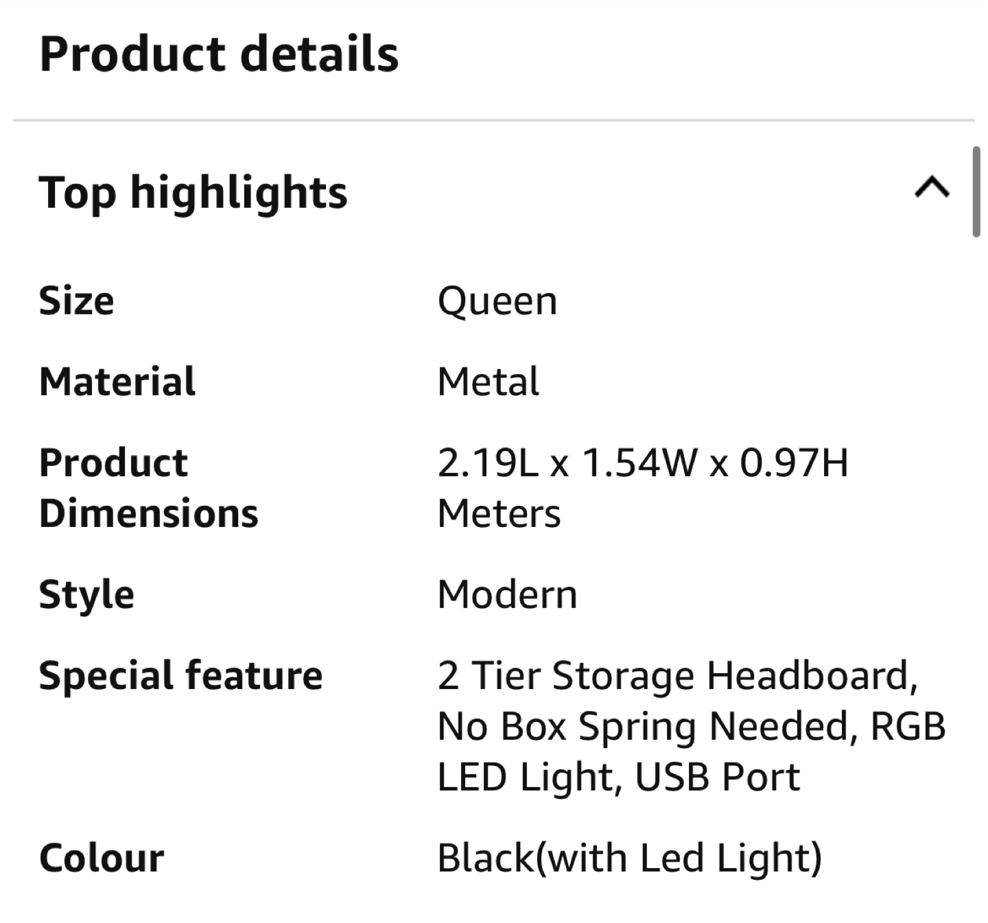The image size is (988, 923).
Task: Click the Special feature label
Action: click(x=180, y=675)
